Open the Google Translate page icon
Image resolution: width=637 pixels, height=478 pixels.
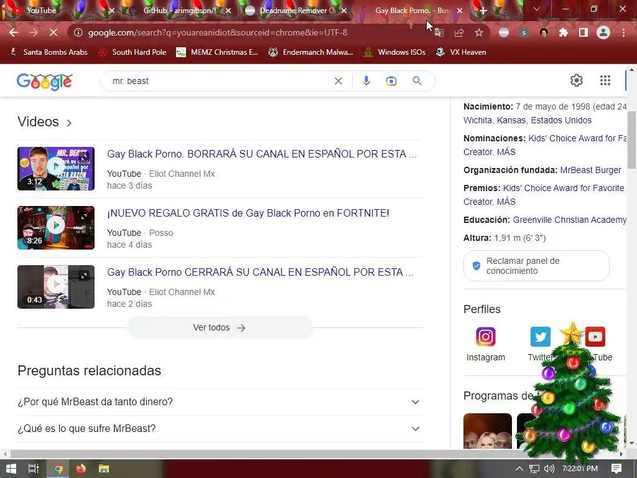point(439,32)
